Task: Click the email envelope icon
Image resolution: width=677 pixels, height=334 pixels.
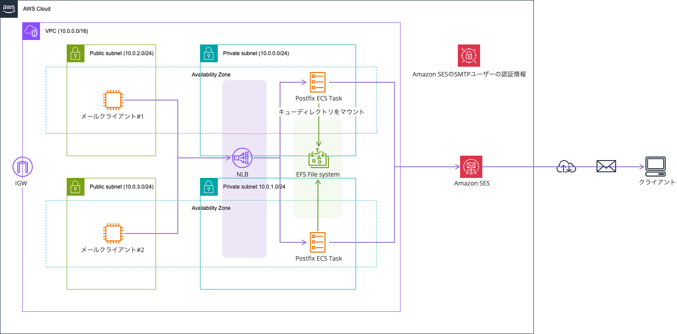Action: click(606, 167)
